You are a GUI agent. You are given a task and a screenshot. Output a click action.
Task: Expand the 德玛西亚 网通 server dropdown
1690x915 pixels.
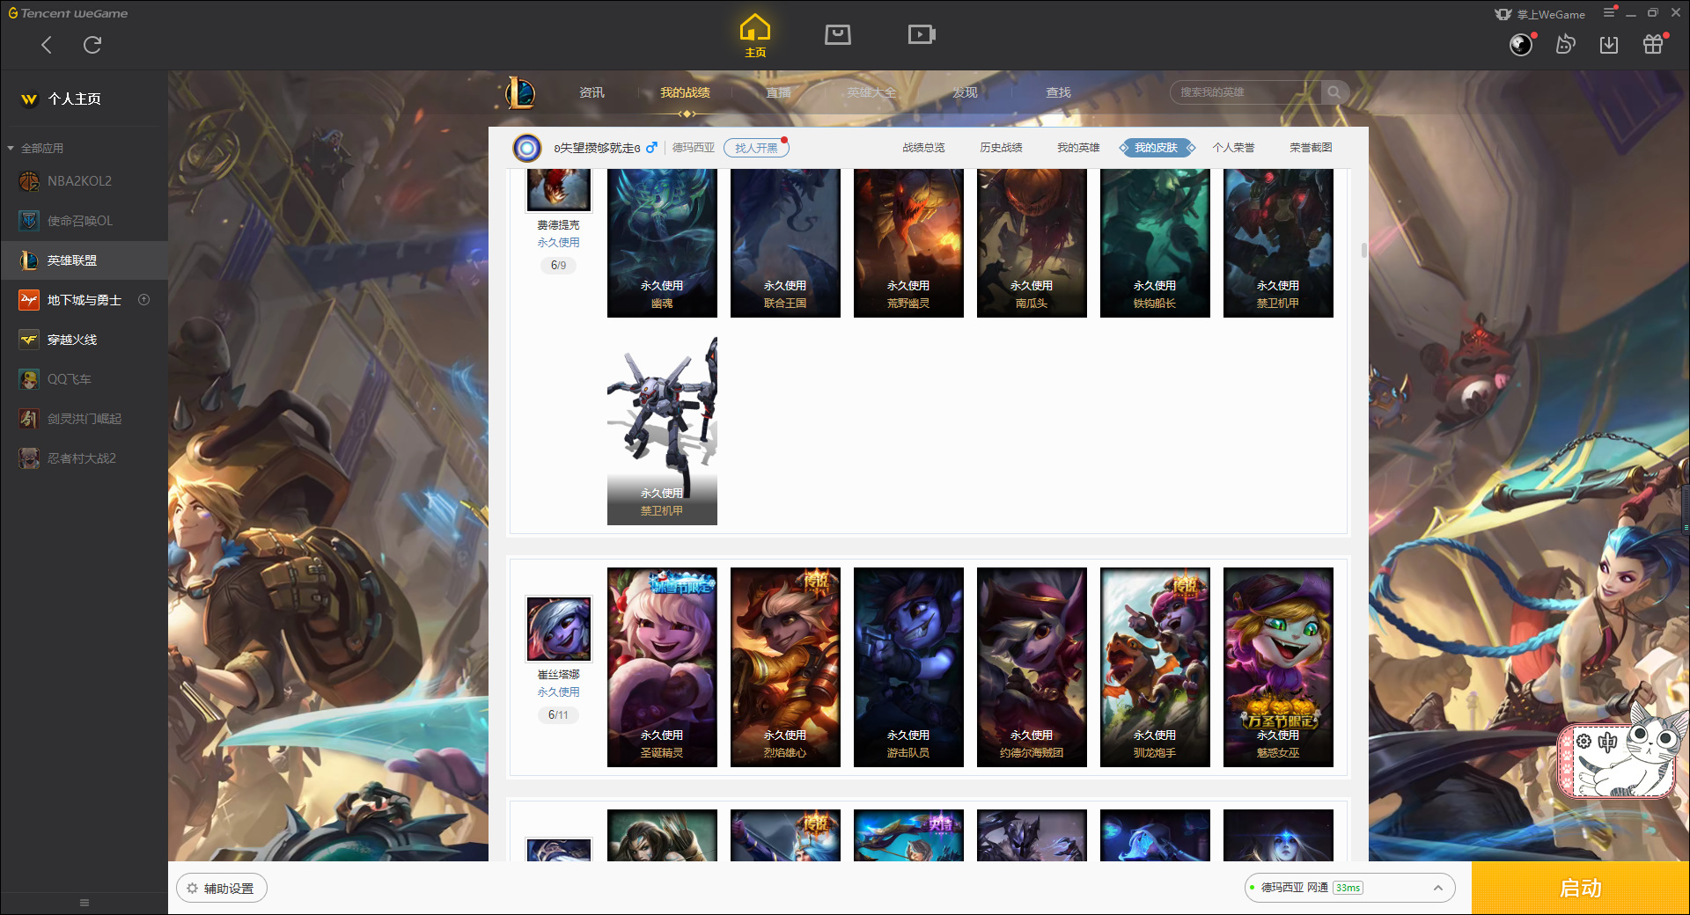[x=1349, y=888]
